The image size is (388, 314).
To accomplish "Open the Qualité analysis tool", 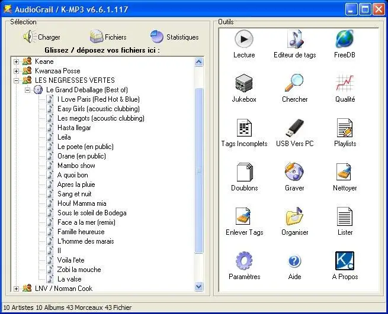I will tap(345, 88).
